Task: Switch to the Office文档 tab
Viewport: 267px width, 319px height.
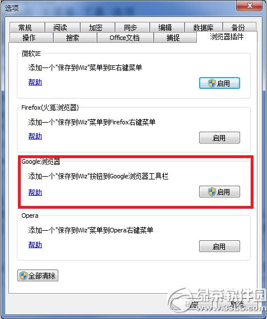Action: 125,38
